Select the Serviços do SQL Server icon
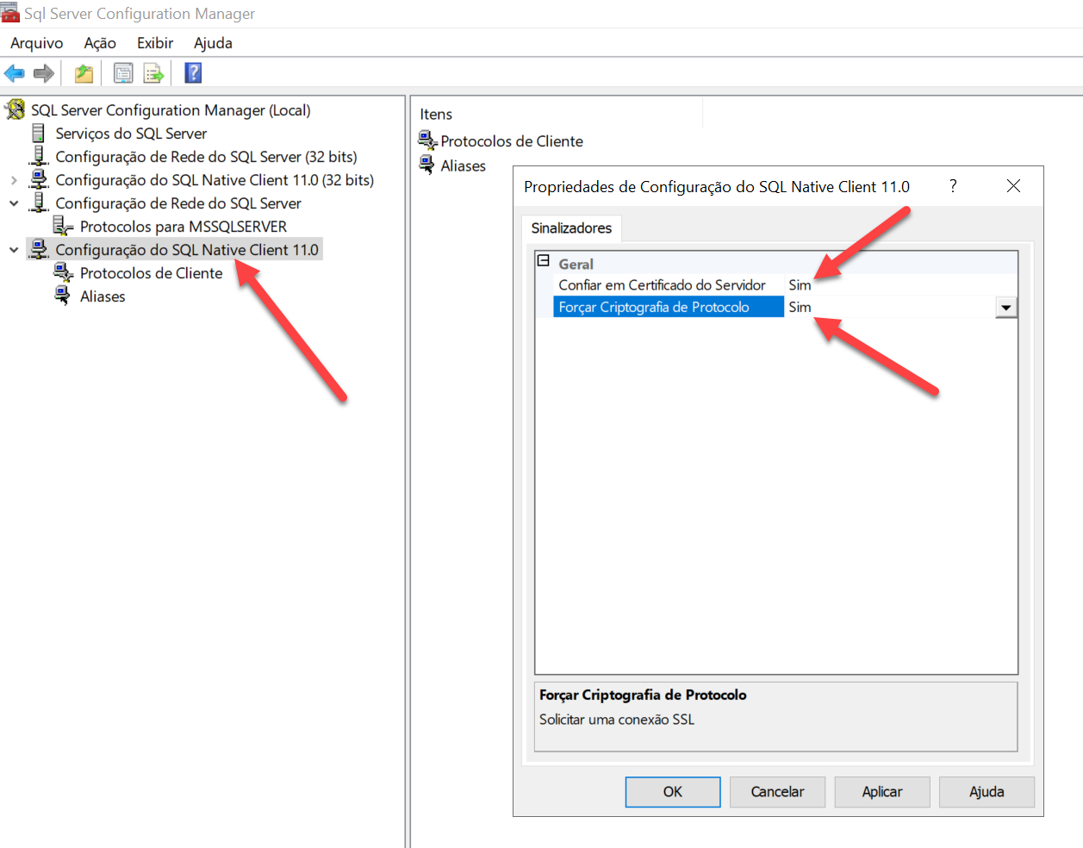This screenshot has width=1083, height=848. 38,133
